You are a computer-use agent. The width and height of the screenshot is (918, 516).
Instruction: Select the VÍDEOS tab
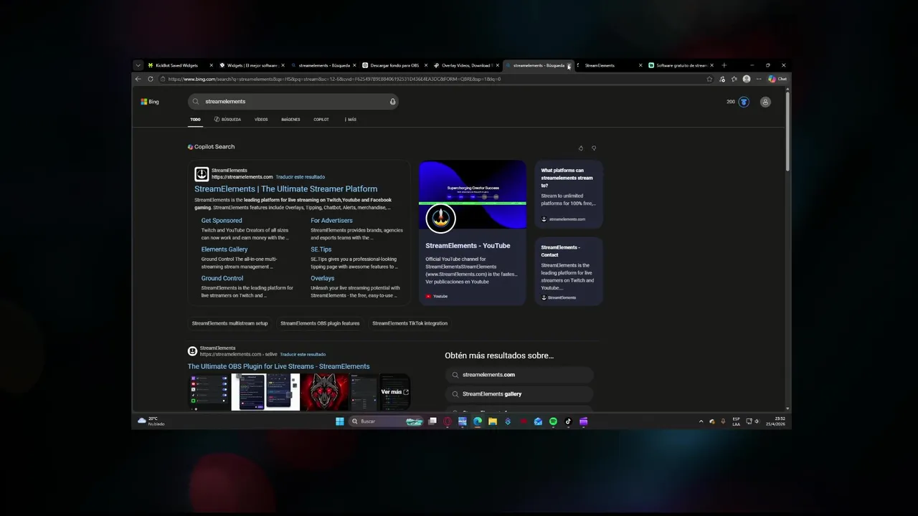click(261, 120)
